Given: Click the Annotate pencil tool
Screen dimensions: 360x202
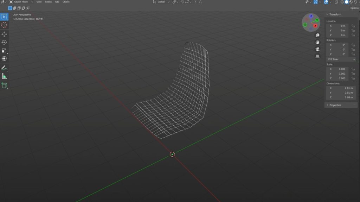Looking at the screenshot, I should [x=4, y=68].
